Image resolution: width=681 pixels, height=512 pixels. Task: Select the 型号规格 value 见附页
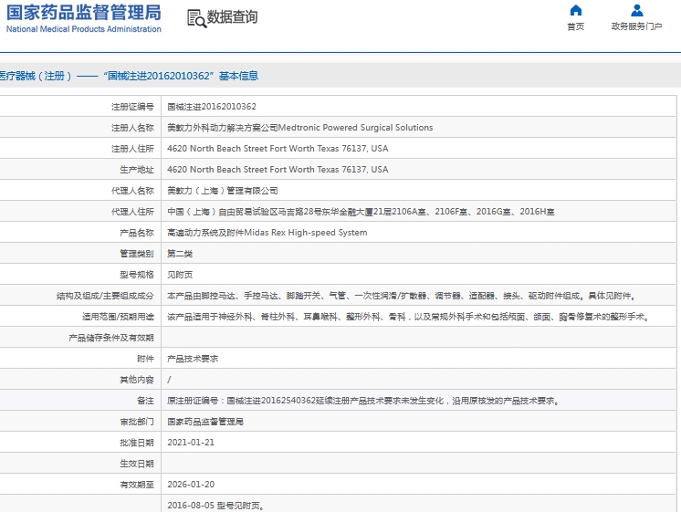point(180,275)
